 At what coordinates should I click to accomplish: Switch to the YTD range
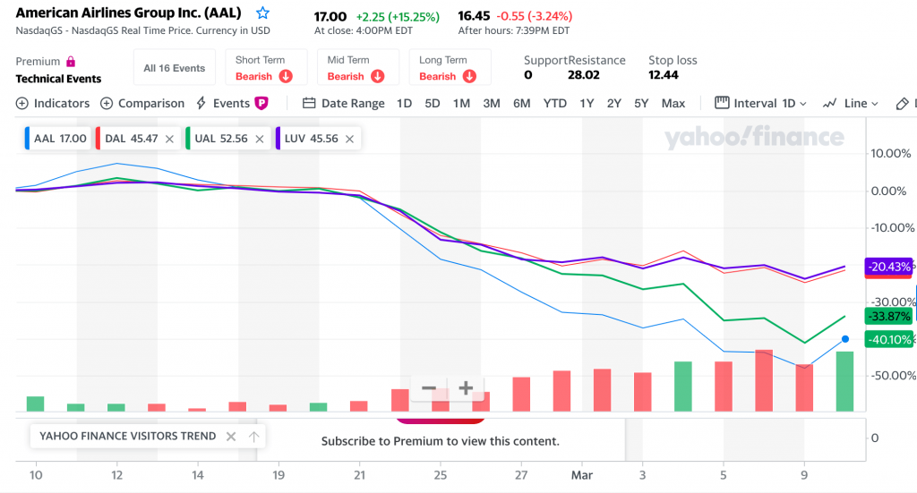[555, 104]
